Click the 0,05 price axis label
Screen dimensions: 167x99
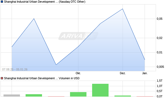(x=159, y=19)
